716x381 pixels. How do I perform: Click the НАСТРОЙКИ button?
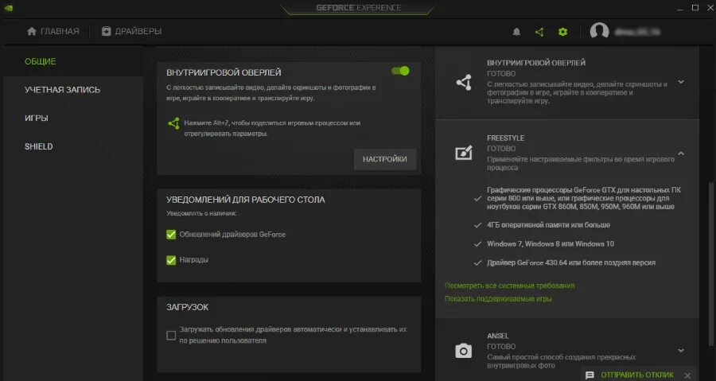click(385, 159)
